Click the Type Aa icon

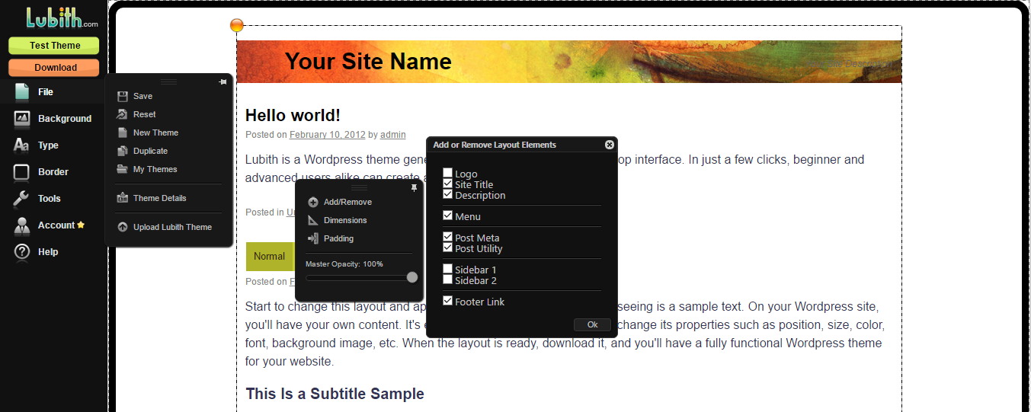[21, 145]
